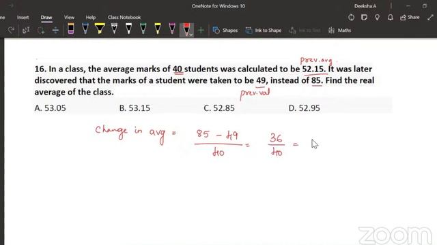This screenshot has height=245, width=437.
Task: Open notifications bell
Action: pyautogui.click(x=390, y=18)
